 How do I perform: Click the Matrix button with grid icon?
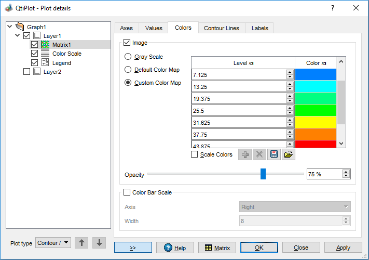(x=217, y=248)
